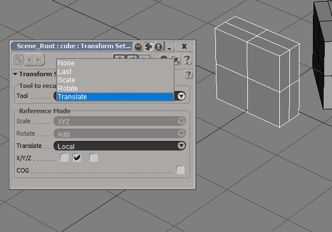Click the X/Y/Z label
The image size is (332, 232).
pos(24,158)
